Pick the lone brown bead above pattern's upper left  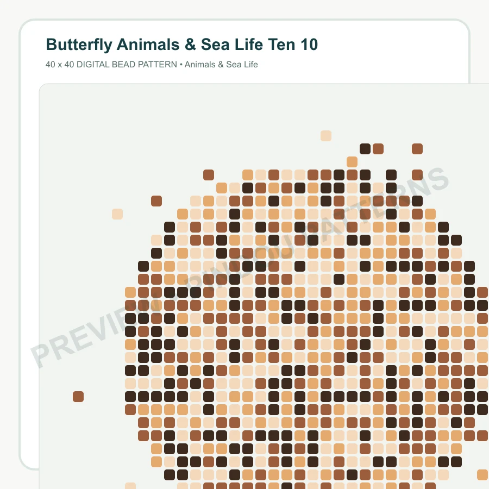click(209, 175)
